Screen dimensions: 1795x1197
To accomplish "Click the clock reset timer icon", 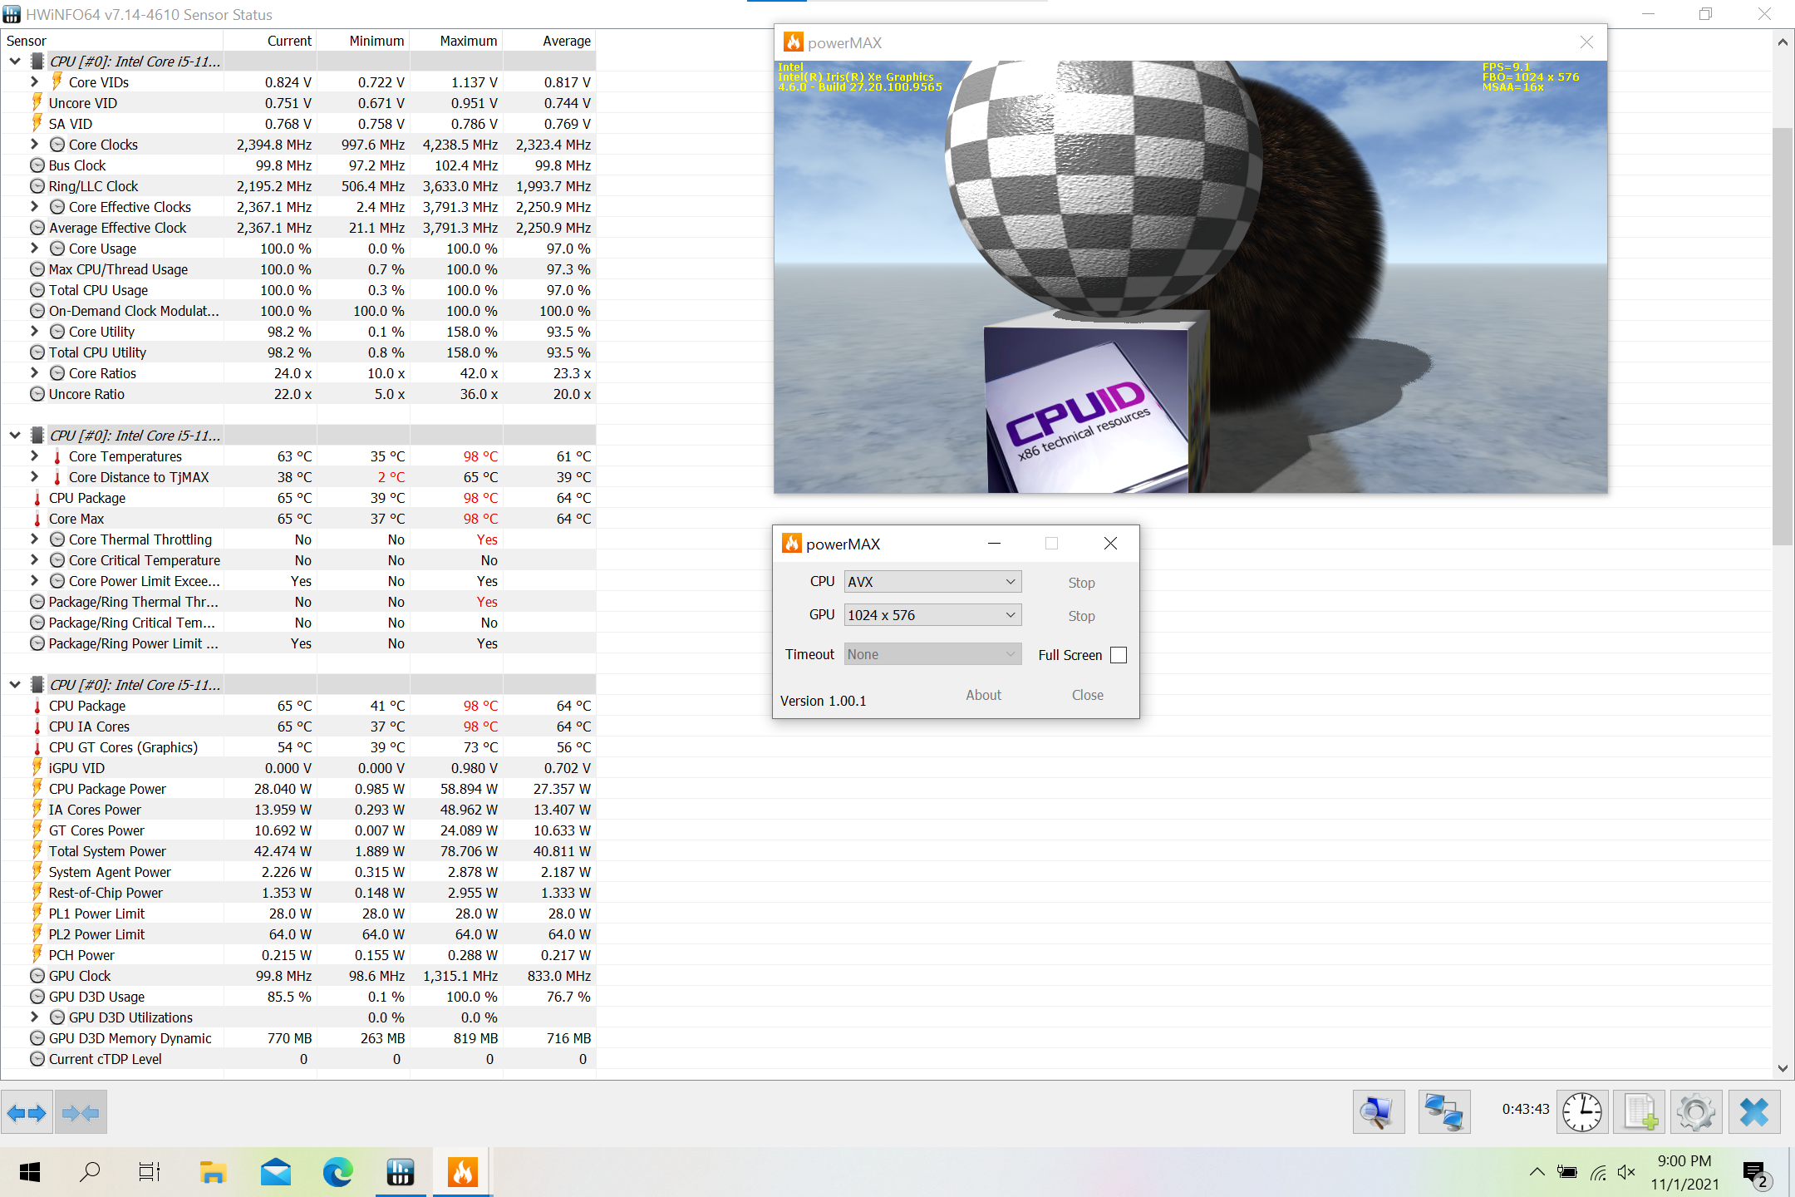I will click(1581, 1112).
